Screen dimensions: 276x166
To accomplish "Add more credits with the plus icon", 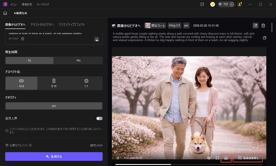I will coord(232,4).
